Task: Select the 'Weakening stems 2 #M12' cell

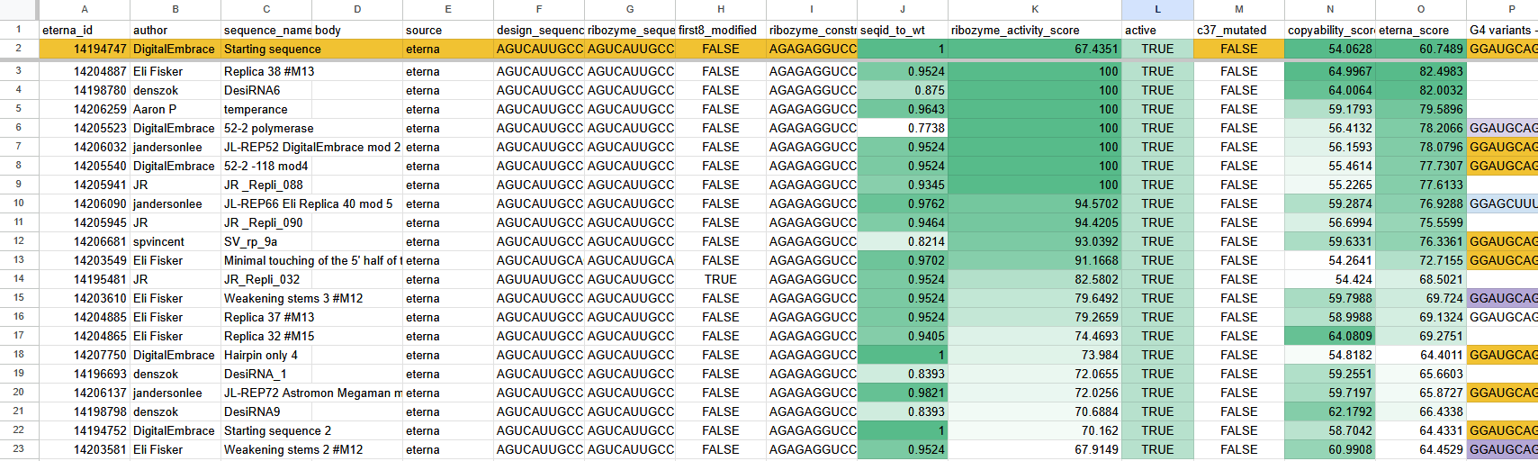Action: point(293,449)
